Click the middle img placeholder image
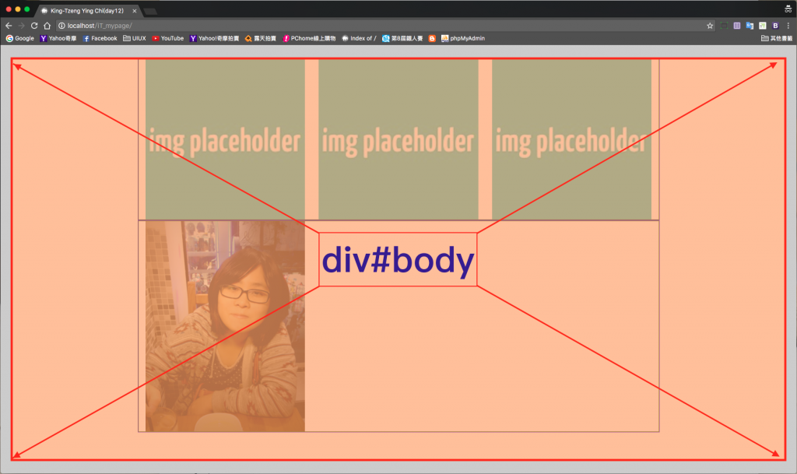 398,139
